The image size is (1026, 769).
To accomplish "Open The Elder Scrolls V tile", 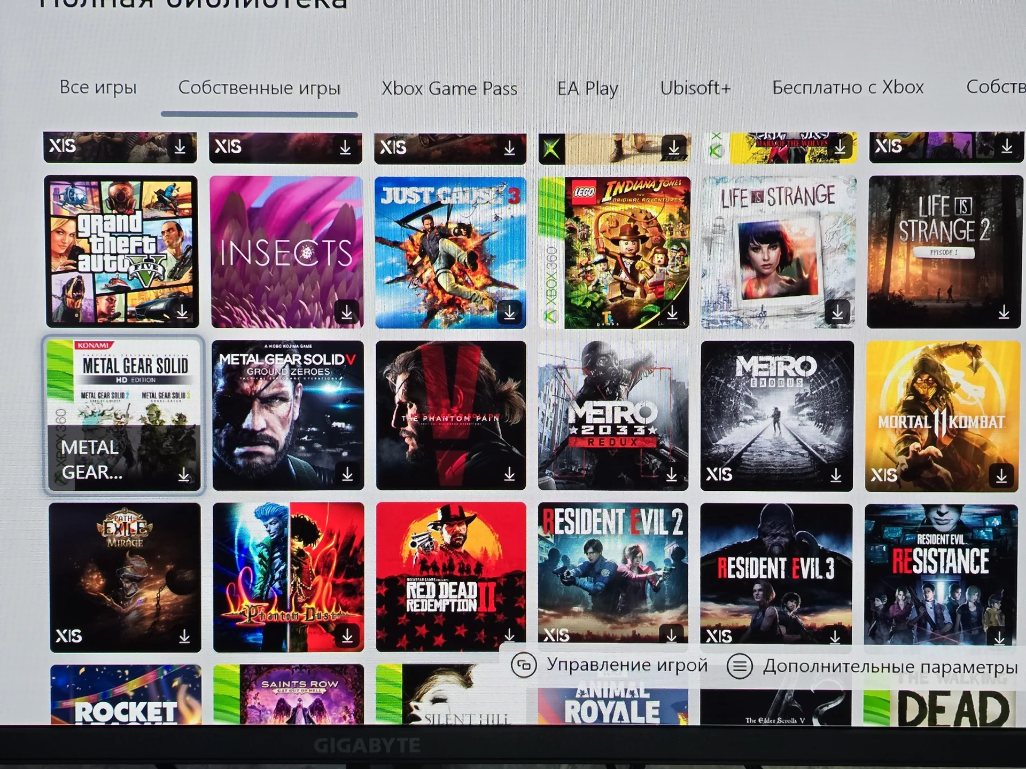I will point(776,706).
